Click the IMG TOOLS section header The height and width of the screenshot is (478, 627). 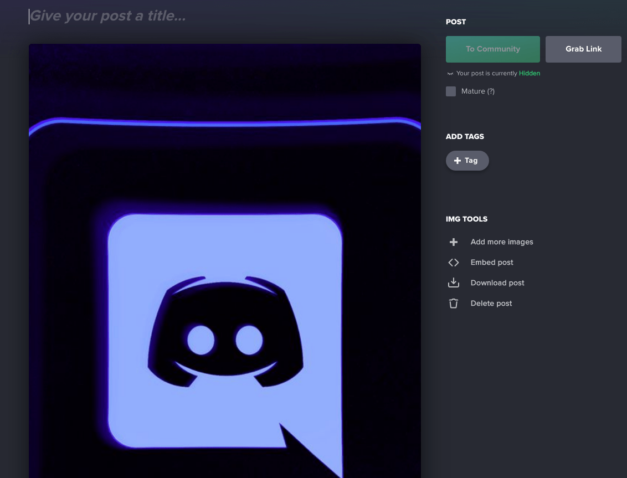(466, 219)
